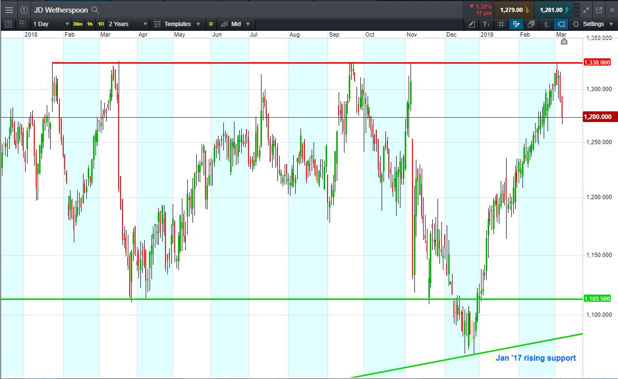Click the candlestick chart type icon
The width and height of the screenshot is (618, 379).
click(x=224, y=24)
